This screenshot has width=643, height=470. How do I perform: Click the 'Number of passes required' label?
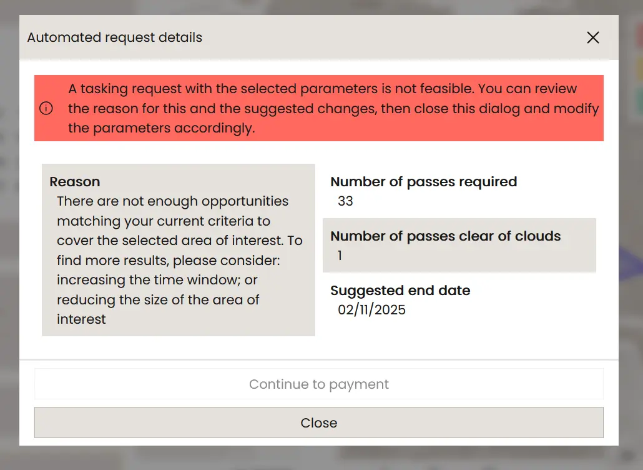[423, 182]
